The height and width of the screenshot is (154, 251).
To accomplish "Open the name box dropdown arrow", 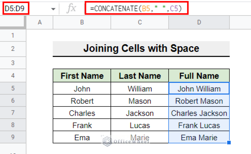I will tap(53, 9).
